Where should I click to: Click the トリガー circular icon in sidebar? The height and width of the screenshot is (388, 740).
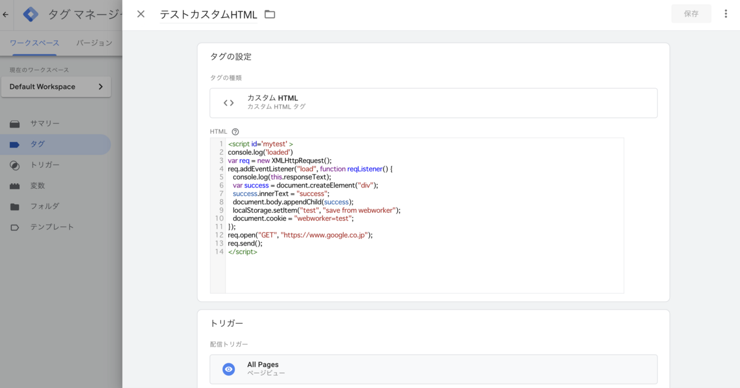[x=15, y=165]
